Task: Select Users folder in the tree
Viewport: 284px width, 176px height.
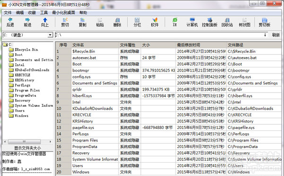Action: (19, 111)
